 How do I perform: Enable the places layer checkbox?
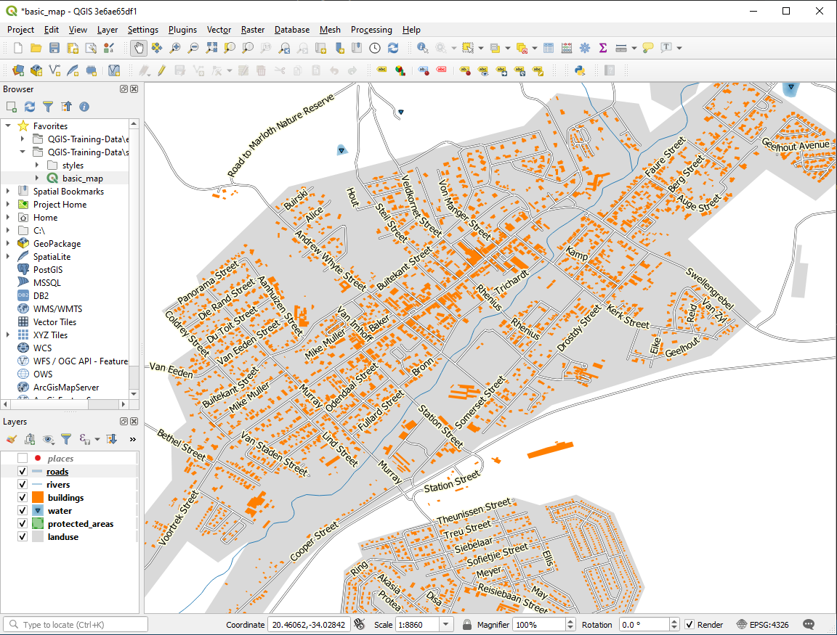tap(23, 459)
